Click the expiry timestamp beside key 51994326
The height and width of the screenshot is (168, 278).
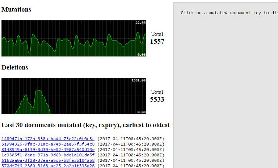click(131, 144)
